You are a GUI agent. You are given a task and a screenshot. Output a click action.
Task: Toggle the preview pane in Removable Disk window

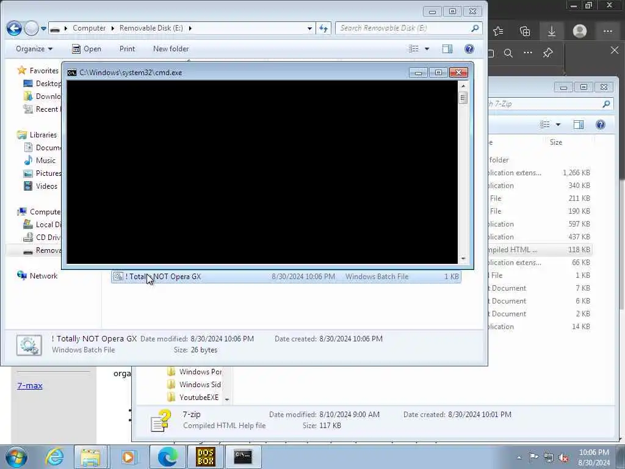pyautogui.click(x=447, y=49)
